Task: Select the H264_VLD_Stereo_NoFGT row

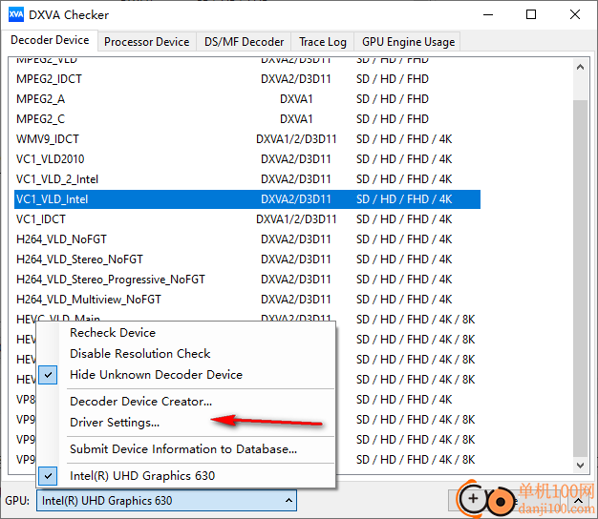Action: tap(247, 259)
